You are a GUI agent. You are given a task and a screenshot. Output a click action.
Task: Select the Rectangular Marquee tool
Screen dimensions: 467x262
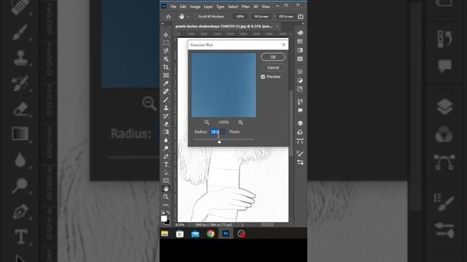pos(166,43)
